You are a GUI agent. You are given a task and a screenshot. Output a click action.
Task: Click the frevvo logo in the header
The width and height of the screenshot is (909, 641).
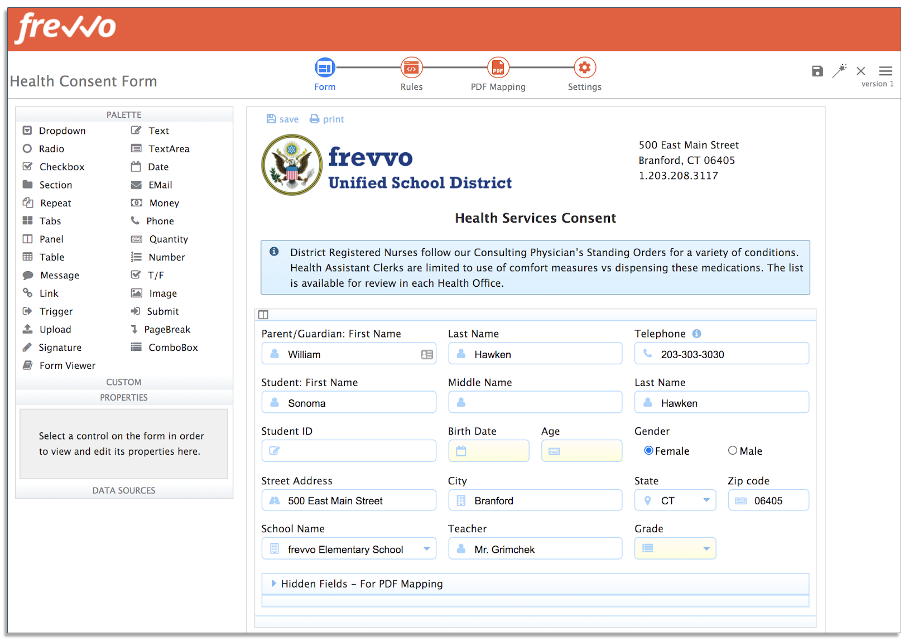(x=66, y=28)
